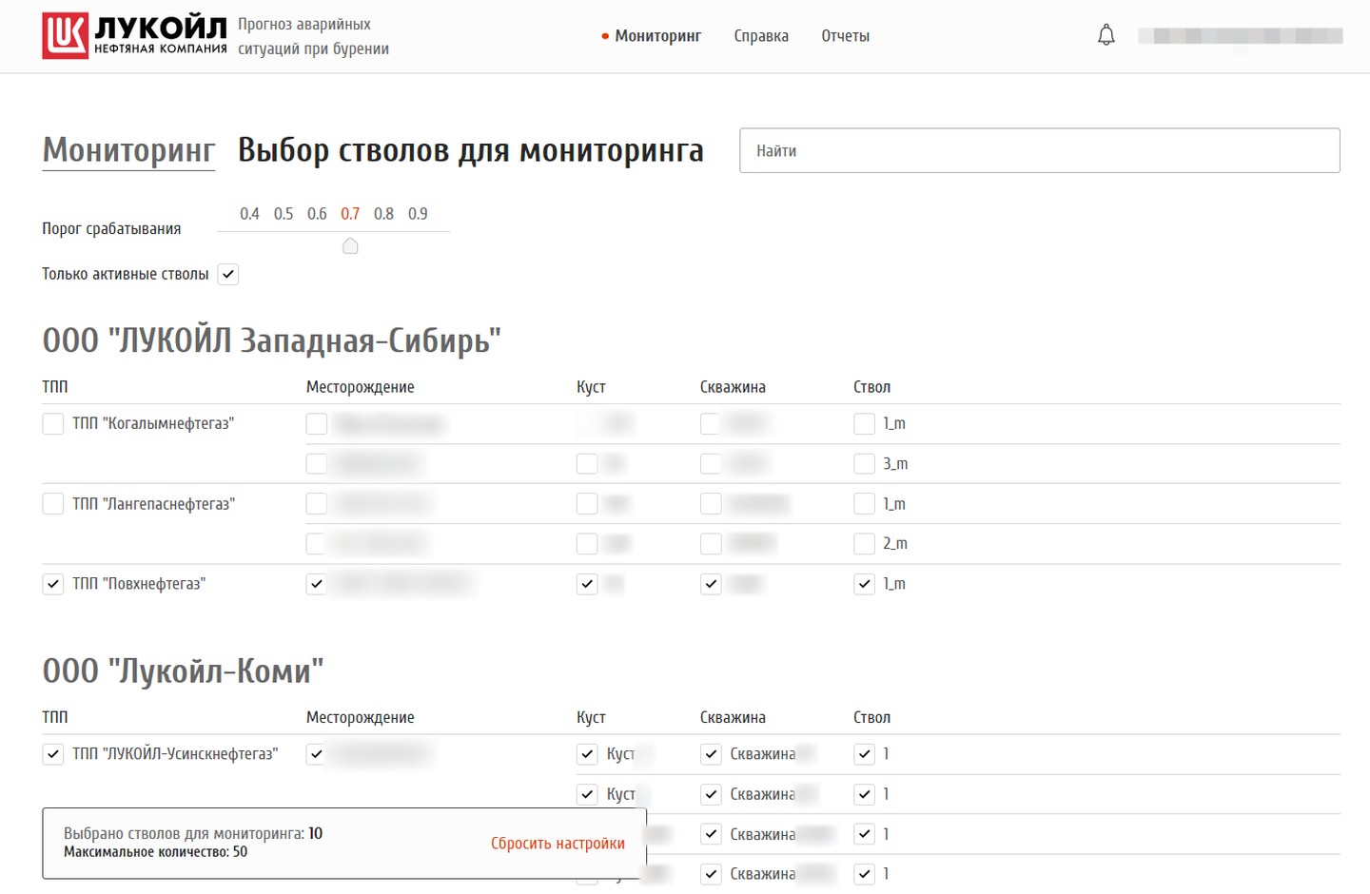Open the Отчеты menu item
The height and width of the screenshot is (894, 1370).
pyautogui.click(x=846, y=36)
